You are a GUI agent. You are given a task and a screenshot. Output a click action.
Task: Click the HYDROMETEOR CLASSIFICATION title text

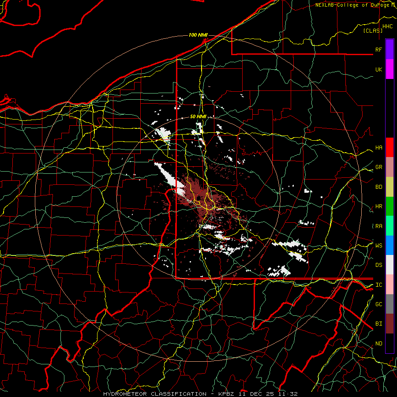154,394
